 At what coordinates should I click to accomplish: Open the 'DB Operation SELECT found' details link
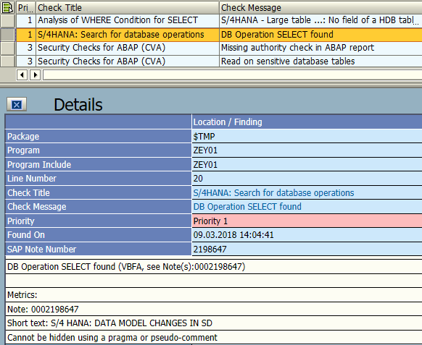click(247, 207)
